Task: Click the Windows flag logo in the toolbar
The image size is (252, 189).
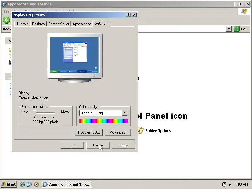Action: click(244, 11)
